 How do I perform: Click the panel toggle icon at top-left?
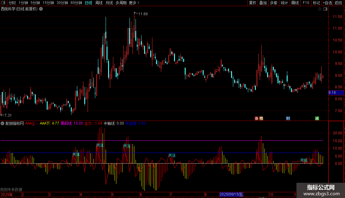point(3,3)
